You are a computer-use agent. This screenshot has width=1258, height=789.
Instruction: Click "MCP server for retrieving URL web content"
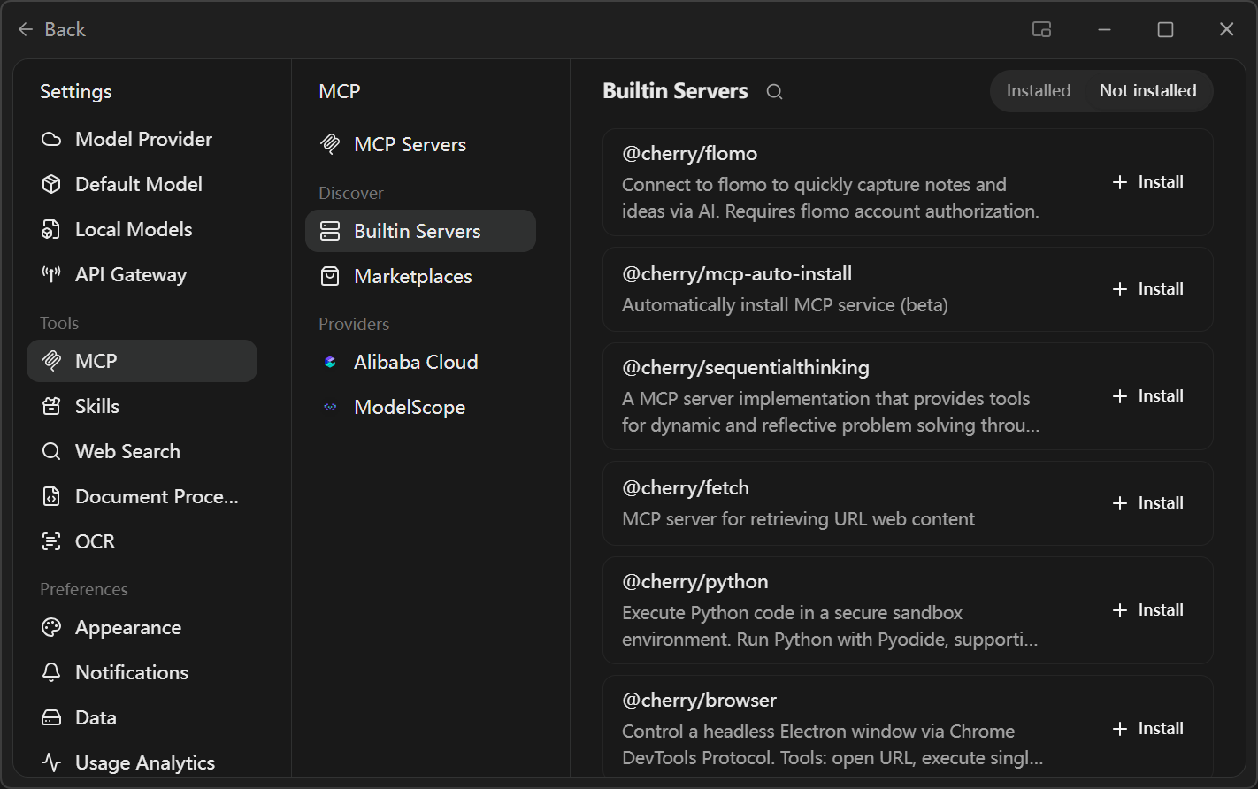[798, 518]
